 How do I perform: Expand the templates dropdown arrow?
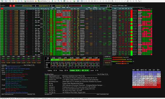(x=83, y=1)
